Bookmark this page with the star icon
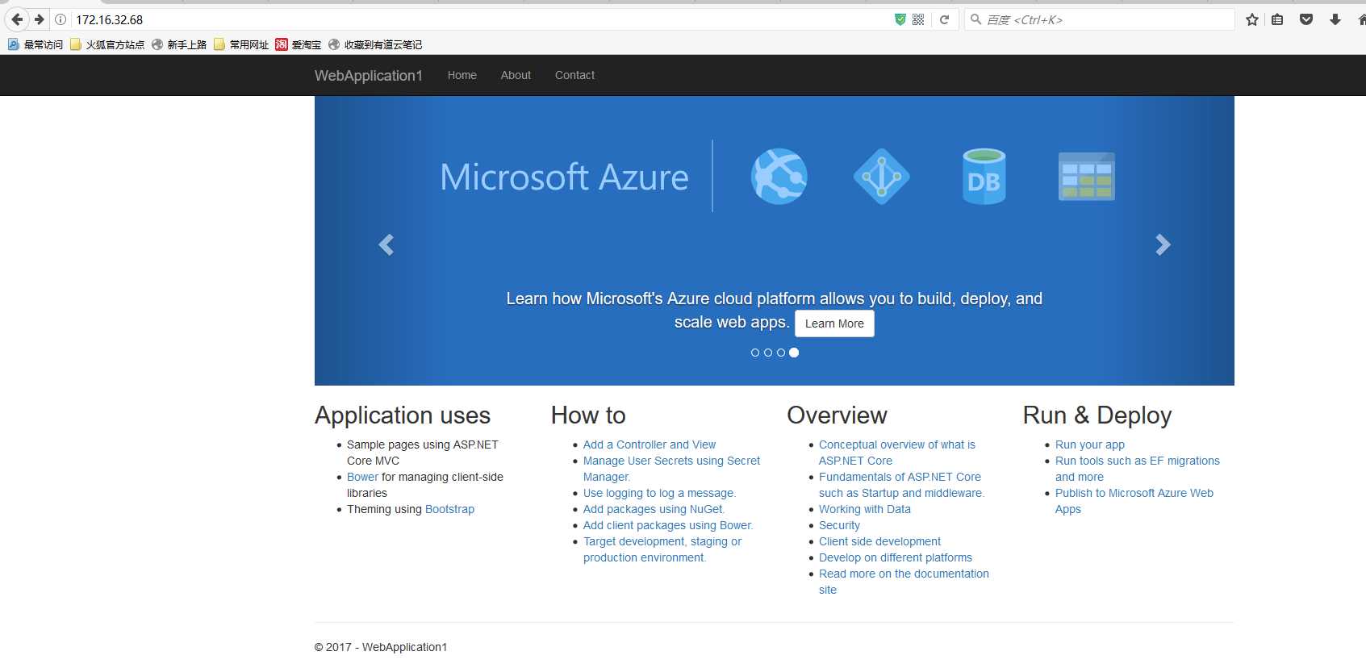 1251,19
